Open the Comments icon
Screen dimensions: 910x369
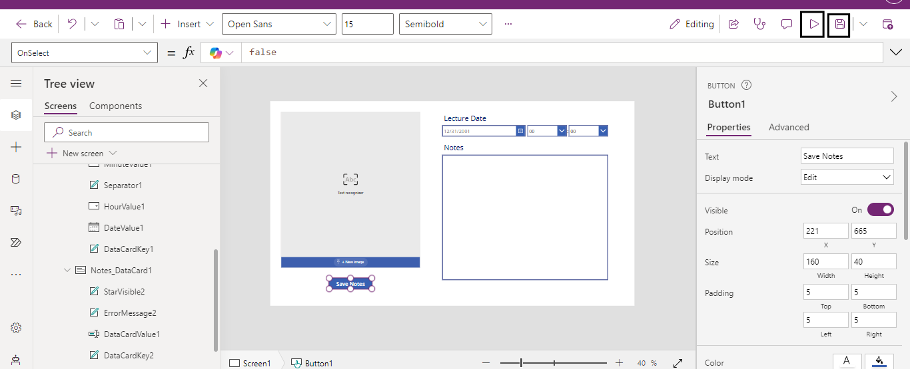[787, 24]
